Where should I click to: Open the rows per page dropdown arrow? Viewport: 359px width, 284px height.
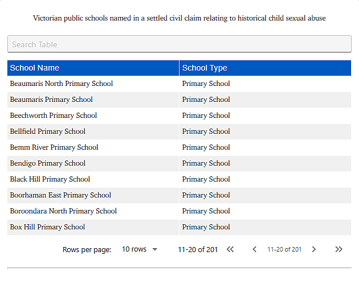(x=155, y=249)
